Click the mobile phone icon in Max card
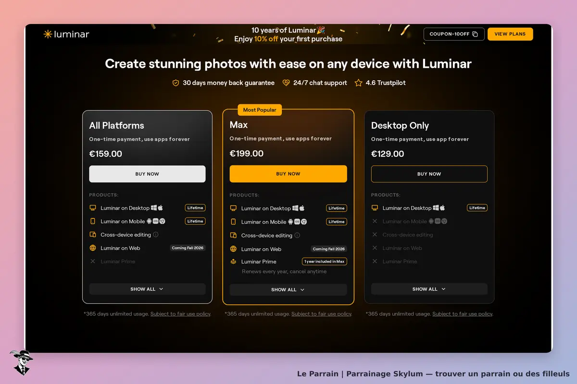Screen dimensions: 577x384 coord(233,222)
